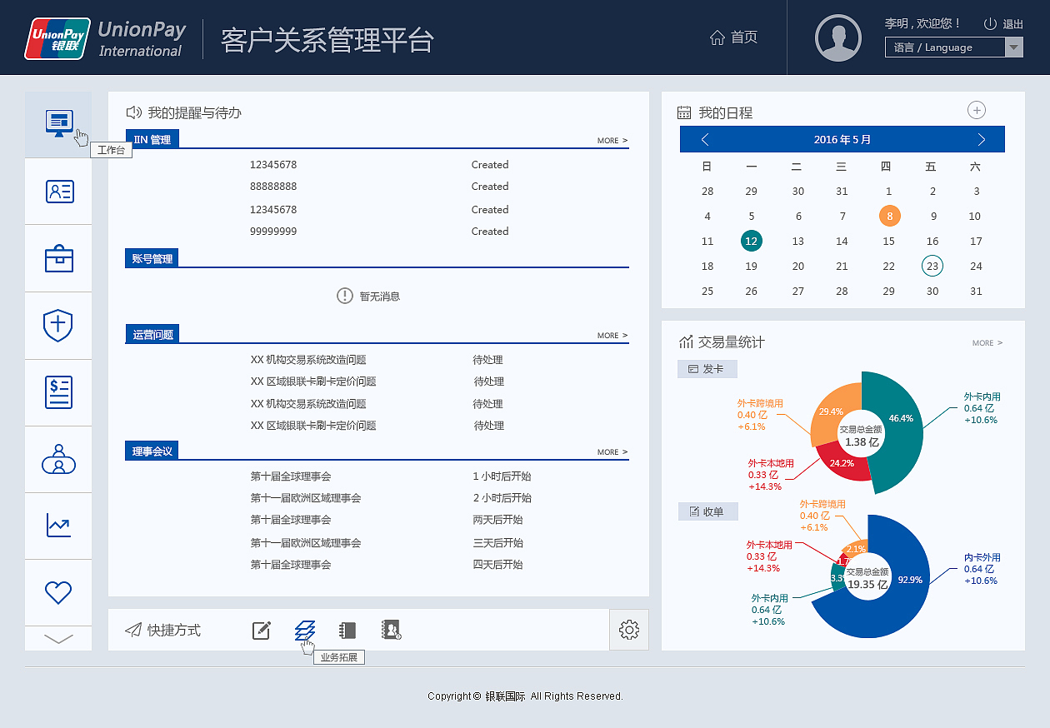Click the compose shortcut icon in 快捷方式 bar
Viewport: 1050px width, 728px height.
[x=261, y=631]
